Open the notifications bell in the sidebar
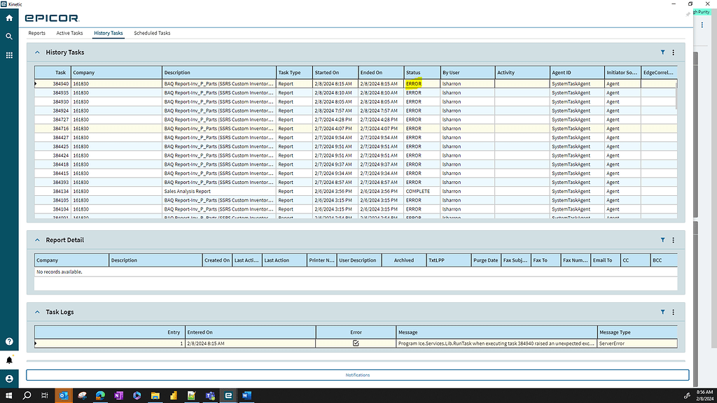The width and height of the screenshot is (717, 403). (x=8, y=358)
